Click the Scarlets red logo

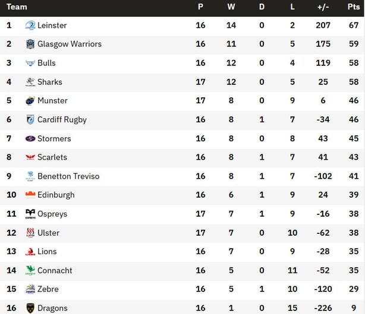click(30, 157)
